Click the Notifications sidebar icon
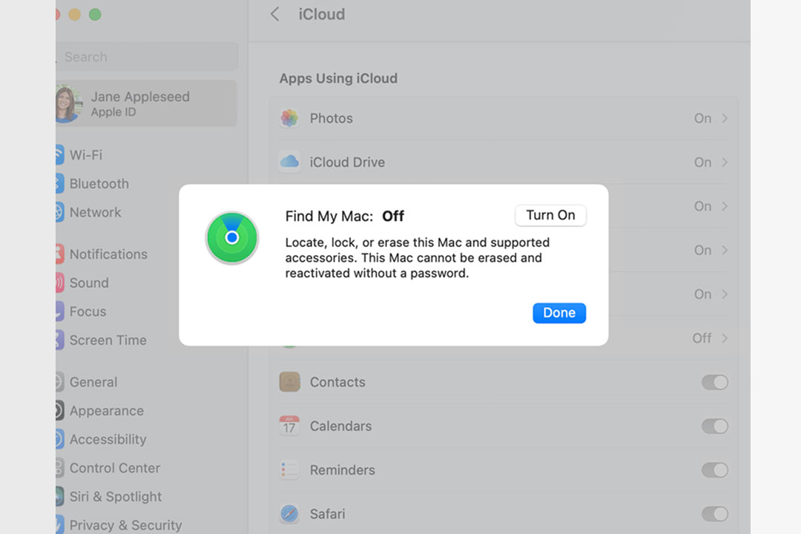The height and width of the screenshot is (534, 801). 59,254
